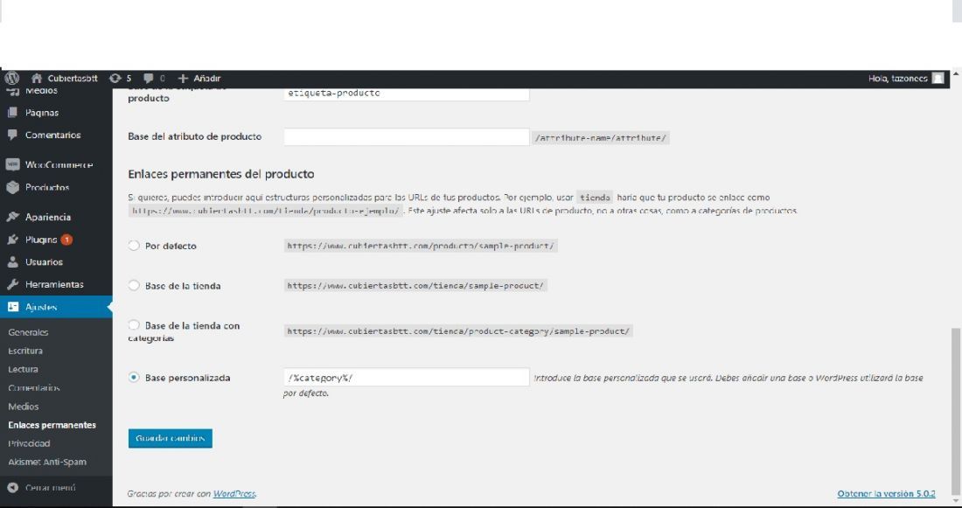Image resolution: width=962 pixels, height=508 pixels.
Task: Click the Enlaces permanentes del producto heading
Action: (x=221, y=174)
